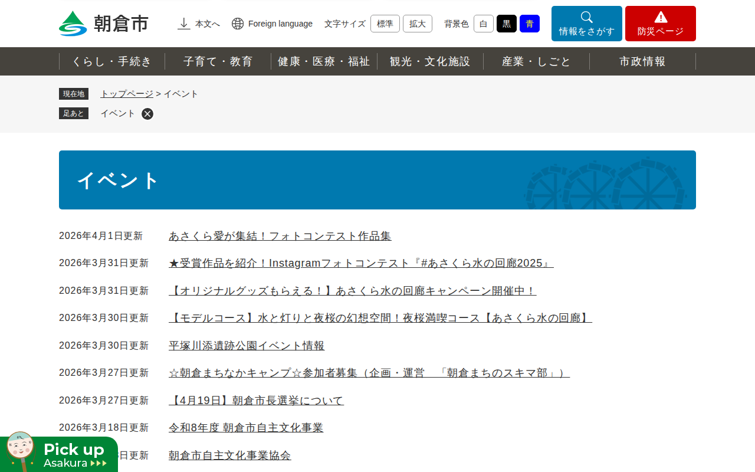Image resolution: width=755 pixels, height=472 pixels.
Task: Open 産業・しごと menu
Action: pos(537,61)
